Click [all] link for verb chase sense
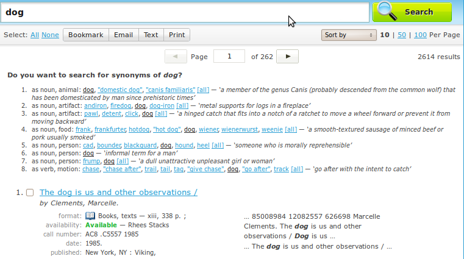Viewport: 464px width, 259px height. (x=297, y=169)
